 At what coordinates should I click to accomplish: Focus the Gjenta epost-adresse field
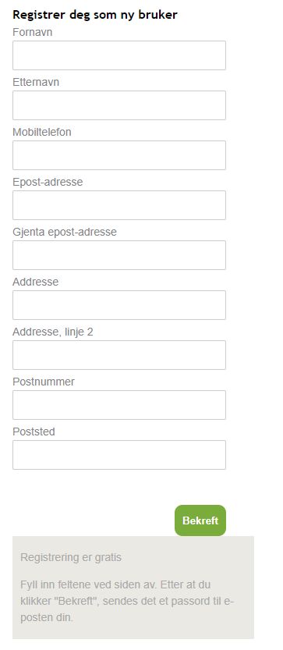click(x=119, y=255)
